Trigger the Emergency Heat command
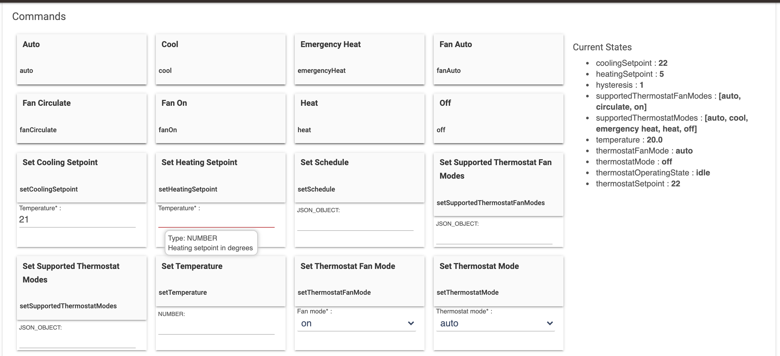 coord(360,59)
